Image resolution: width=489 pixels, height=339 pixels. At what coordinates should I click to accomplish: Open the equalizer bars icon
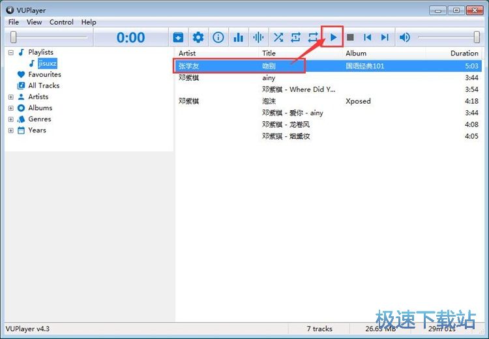[238, 37]
